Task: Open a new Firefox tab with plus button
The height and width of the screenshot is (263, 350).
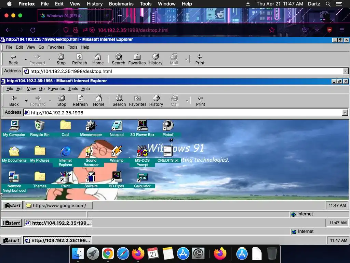Action: (120, 16)
